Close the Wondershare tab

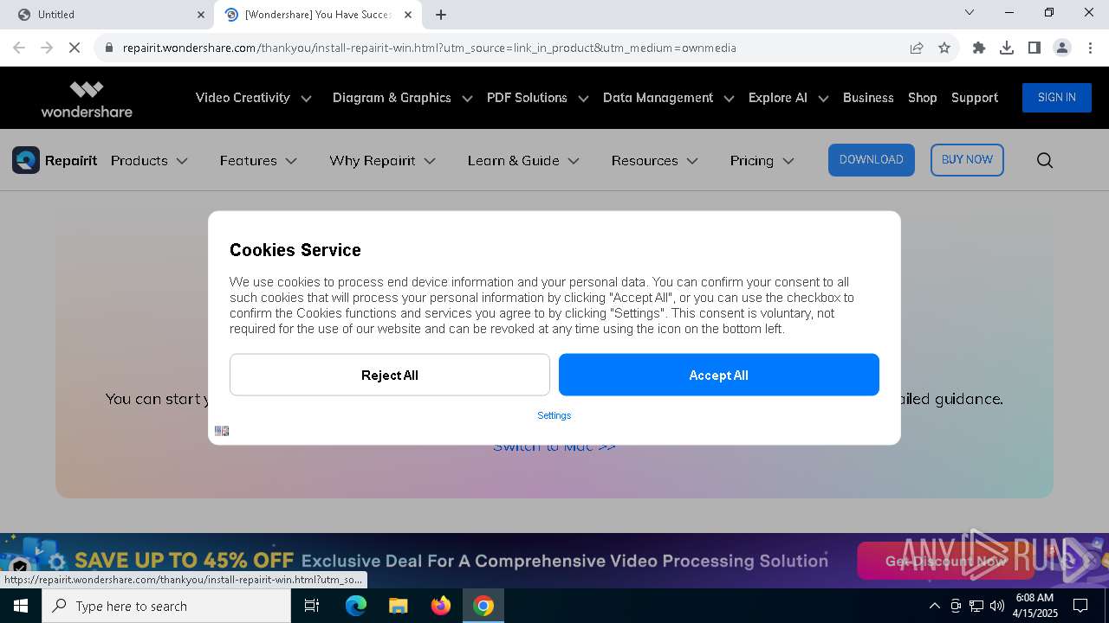[x=408, y=15]
